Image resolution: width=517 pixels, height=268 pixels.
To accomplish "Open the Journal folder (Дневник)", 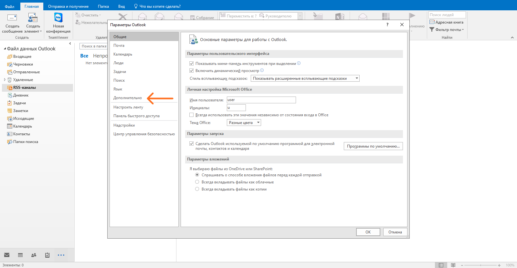I will click(x=21, y=95).
